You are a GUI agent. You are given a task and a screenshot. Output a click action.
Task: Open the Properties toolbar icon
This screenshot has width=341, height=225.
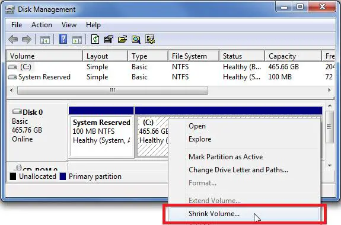click(x=109, y=39)
